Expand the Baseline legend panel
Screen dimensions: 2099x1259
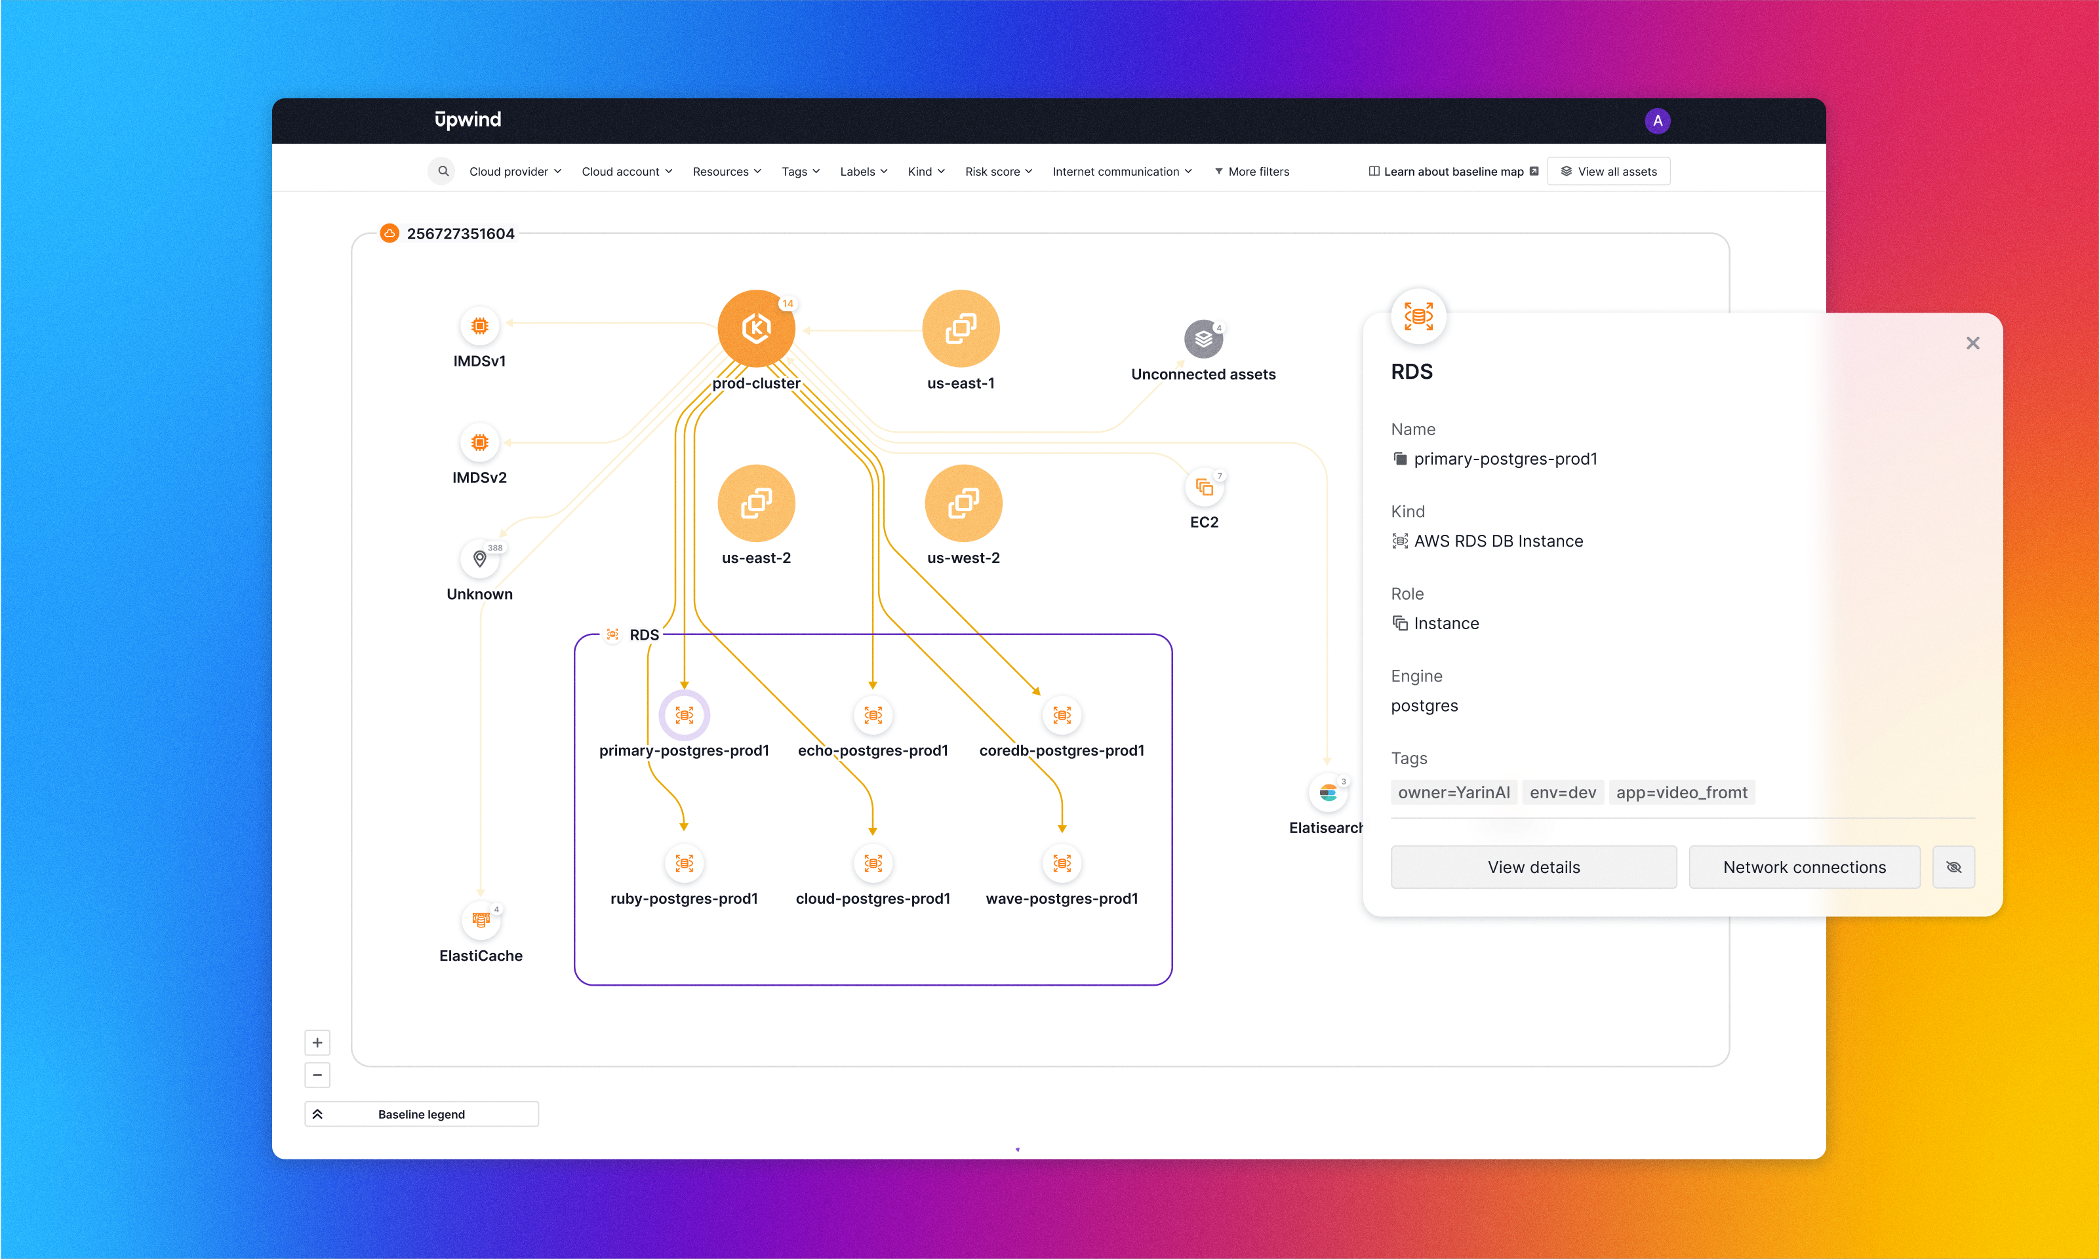421,1114
